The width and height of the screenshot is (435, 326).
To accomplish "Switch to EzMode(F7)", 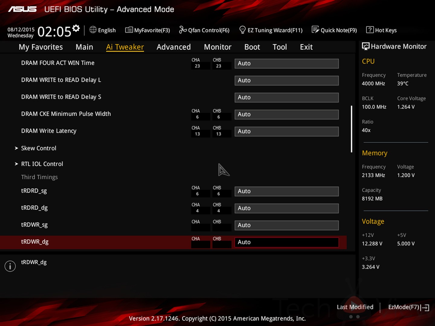I will [404, 307].
